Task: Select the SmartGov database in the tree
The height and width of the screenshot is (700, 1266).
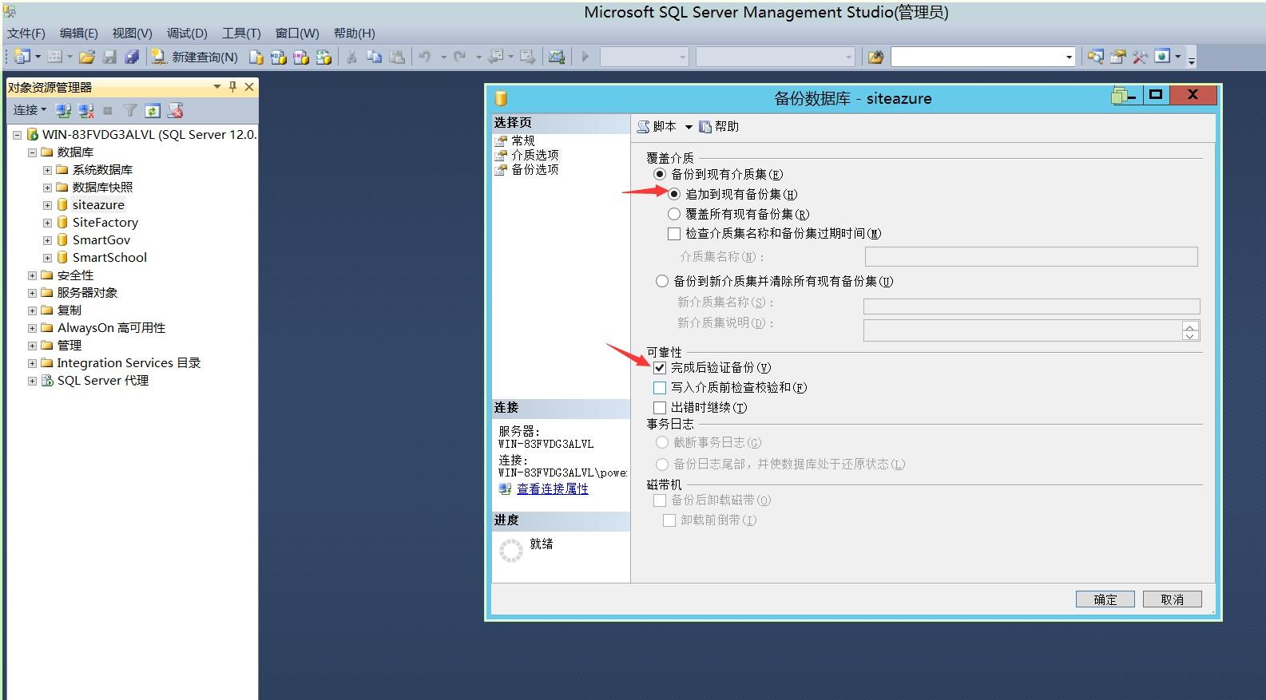Action: (101, 240)
